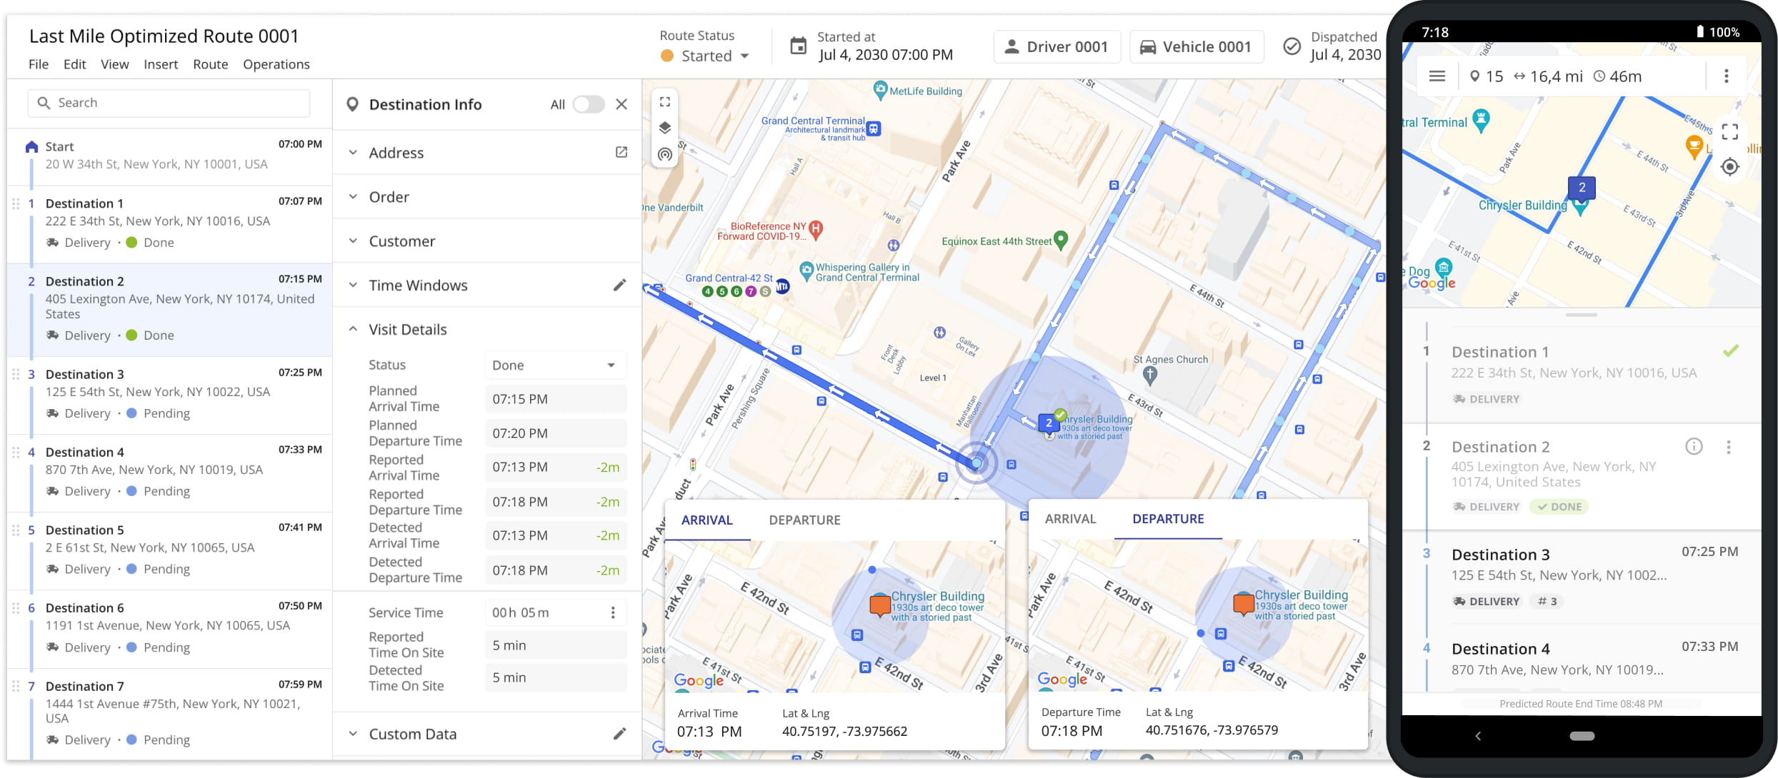The image size is (1778, 778).
Task: Open the map layers icon
Action: (664, 128)
